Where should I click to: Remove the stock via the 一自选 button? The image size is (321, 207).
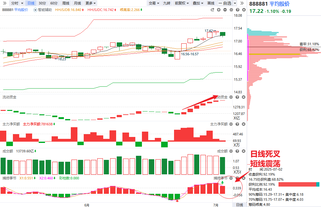pos(225,3)
